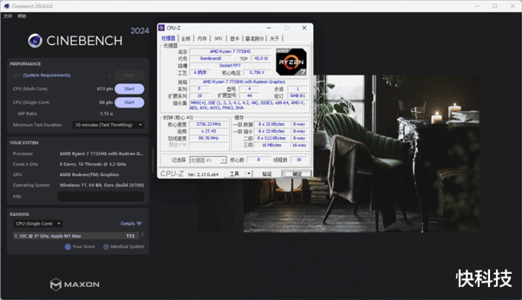The width and height of the screenshot is (522, 300).
Task: Click the ranking list scrollbar
Action: [142, 235]
